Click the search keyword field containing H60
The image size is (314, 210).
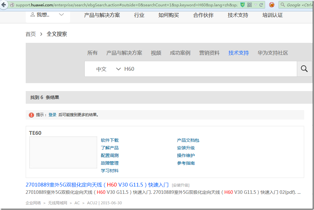[209, 69]
